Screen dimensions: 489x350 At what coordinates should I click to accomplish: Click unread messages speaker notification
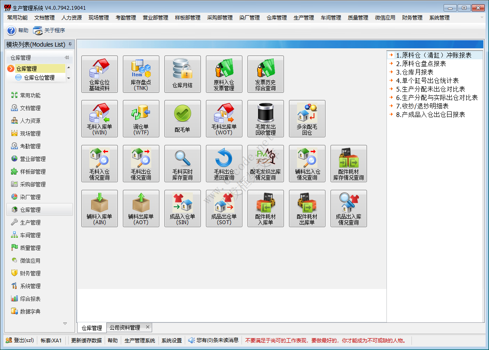tap(213, 340)
